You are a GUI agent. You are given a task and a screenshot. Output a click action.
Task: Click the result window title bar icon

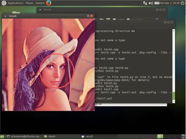coord(5,16)
